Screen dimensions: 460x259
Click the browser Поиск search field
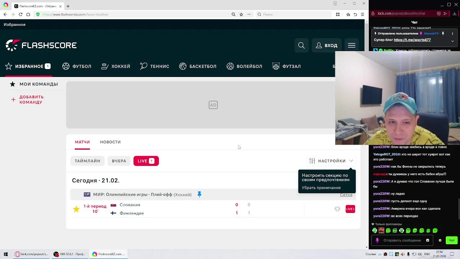pos(294,14)
